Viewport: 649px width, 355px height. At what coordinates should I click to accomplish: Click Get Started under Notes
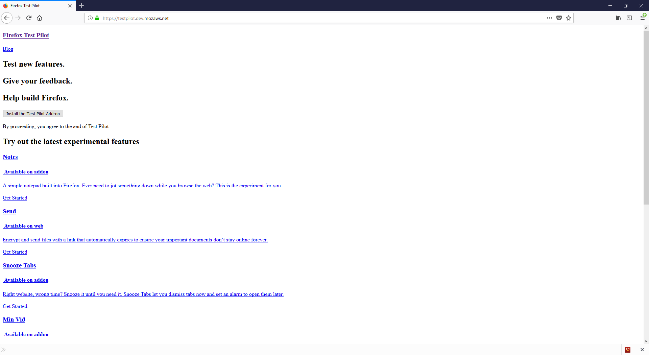pos(15,198)
